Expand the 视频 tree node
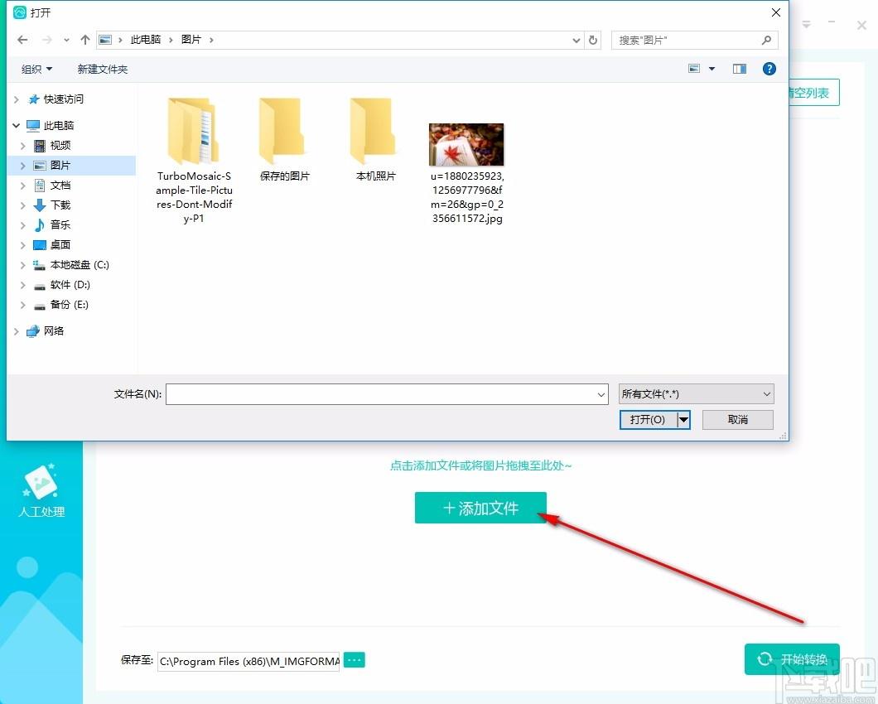The width and height of the screenshot is (878, 704). (x=23, y=146)
